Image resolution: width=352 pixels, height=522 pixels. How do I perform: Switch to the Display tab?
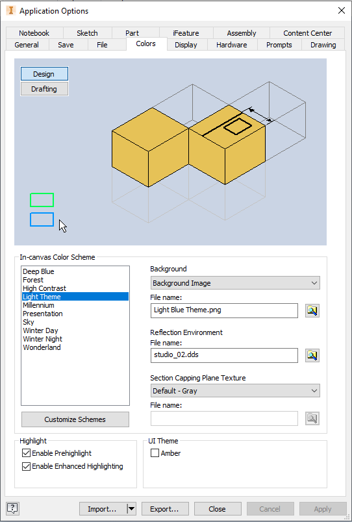186,45
